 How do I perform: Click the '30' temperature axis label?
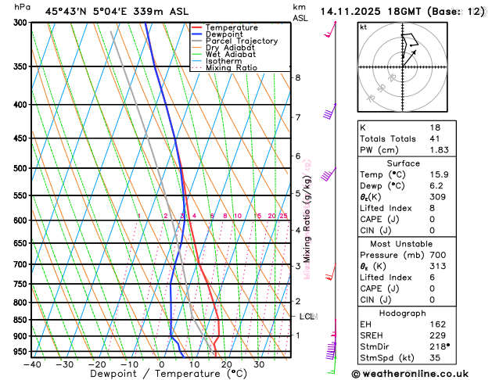259,364
